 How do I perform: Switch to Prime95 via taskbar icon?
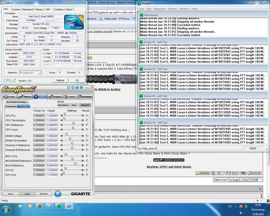click(59, 206)
